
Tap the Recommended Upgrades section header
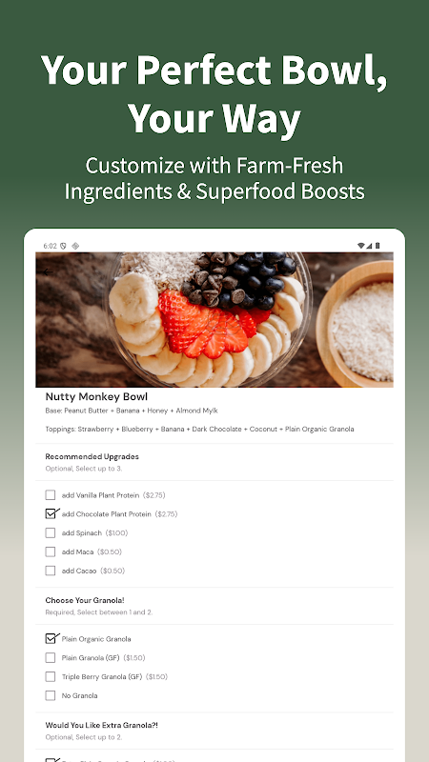pos(92,456)
